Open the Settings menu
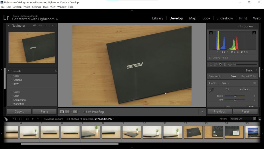Screen dimensions: 264x149 [36, 7]
